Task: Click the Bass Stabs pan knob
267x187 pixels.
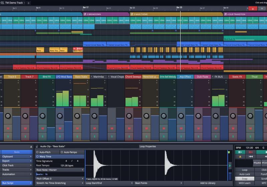Action: click(x=77, y=116)
